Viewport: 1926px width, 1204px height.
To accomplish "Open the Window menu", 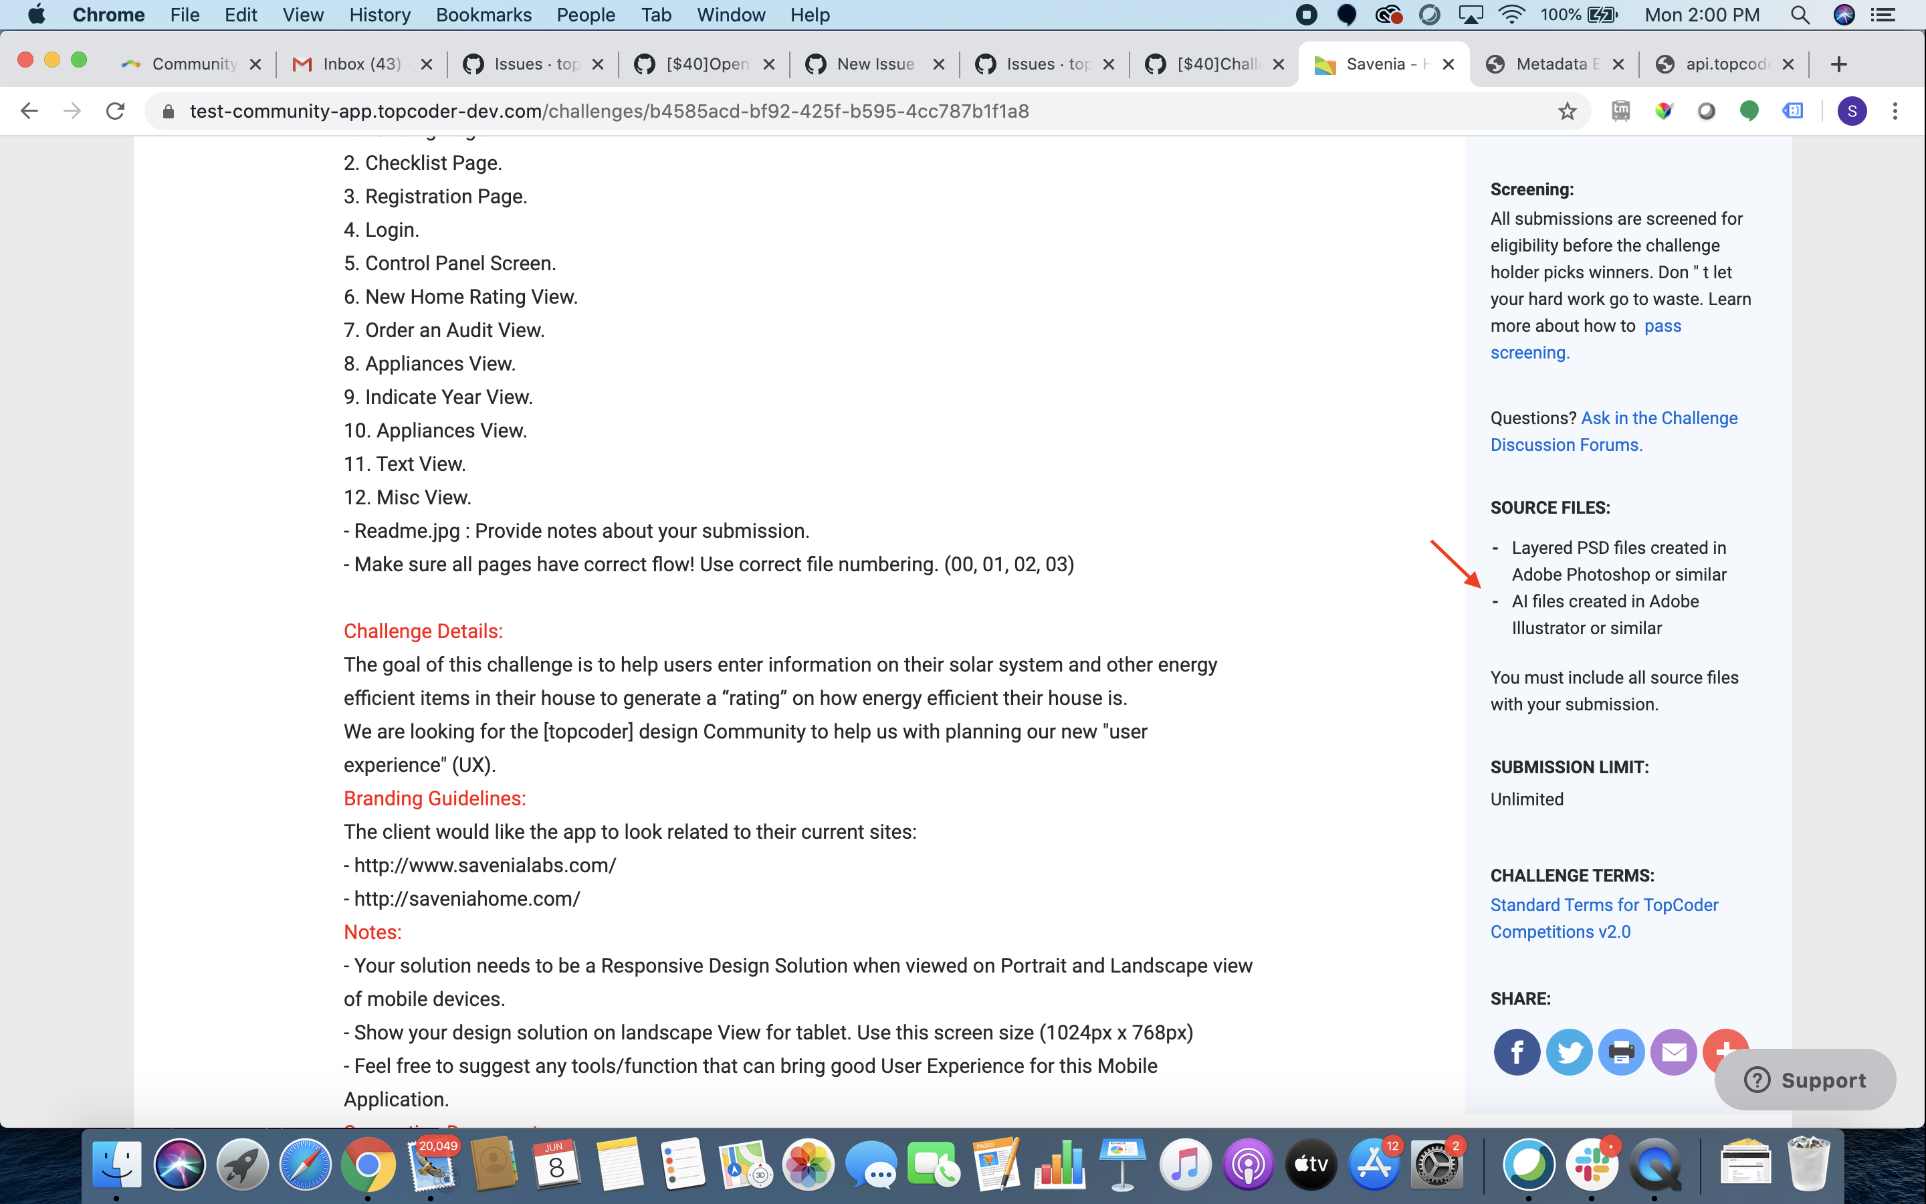I will click(x=730, y=15).
